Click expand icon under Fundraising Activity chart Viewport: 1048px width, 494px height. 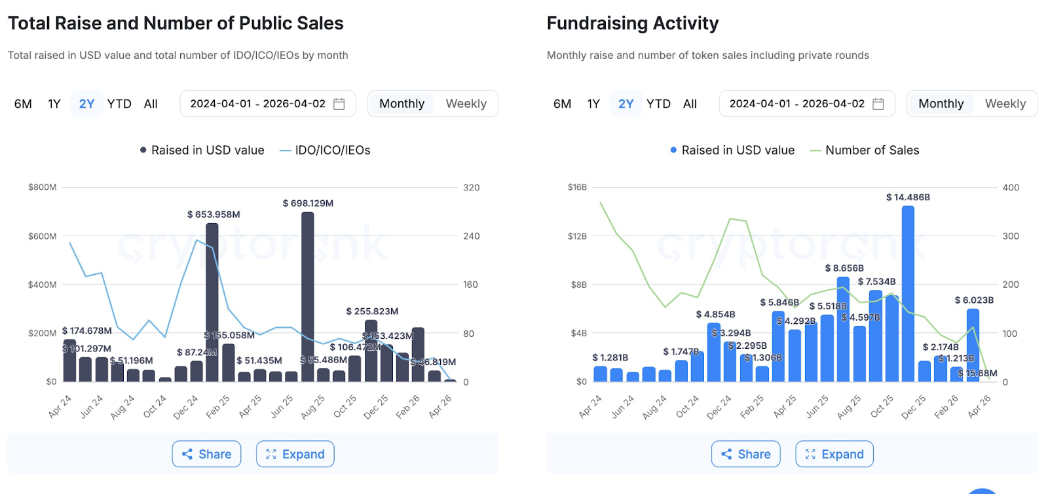pos(810,454)
